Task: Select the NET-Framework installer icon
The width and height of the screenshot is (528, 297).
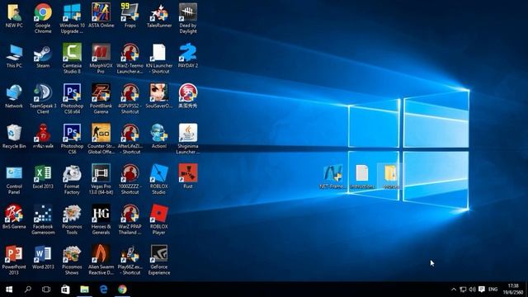Action: click(332, 177)
